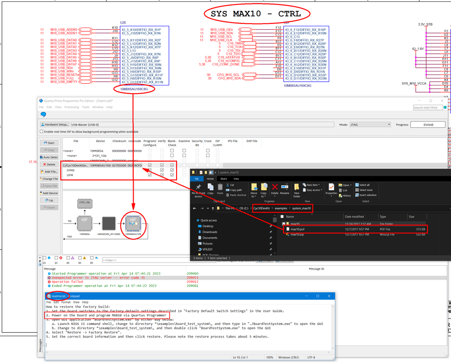The width and height of the screenshot is (451, 362).
Task: Toggle Blank-Check checkbox for UFM row
Action: pos(172,175)
